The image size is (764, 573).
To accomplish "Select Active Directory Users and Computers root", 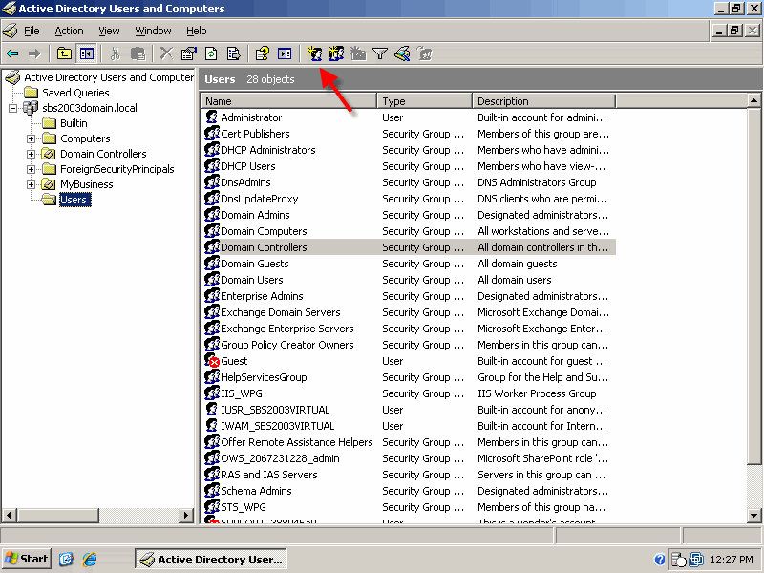I will pos(109,77).
